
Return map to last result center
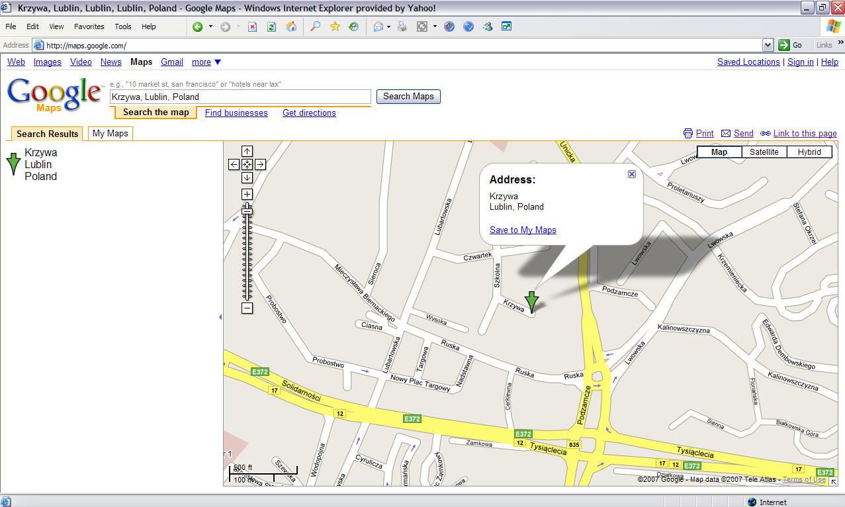(x=247, y=164)
